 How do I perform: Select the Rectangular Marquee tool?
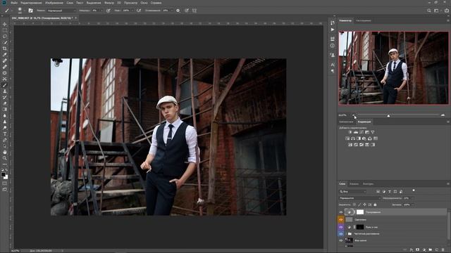[5, 30]
